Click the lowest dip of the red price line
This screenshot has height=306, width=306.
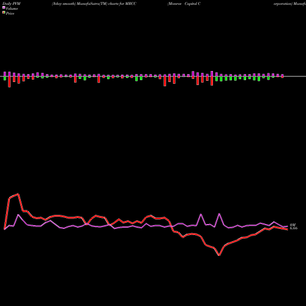(219, 255)
